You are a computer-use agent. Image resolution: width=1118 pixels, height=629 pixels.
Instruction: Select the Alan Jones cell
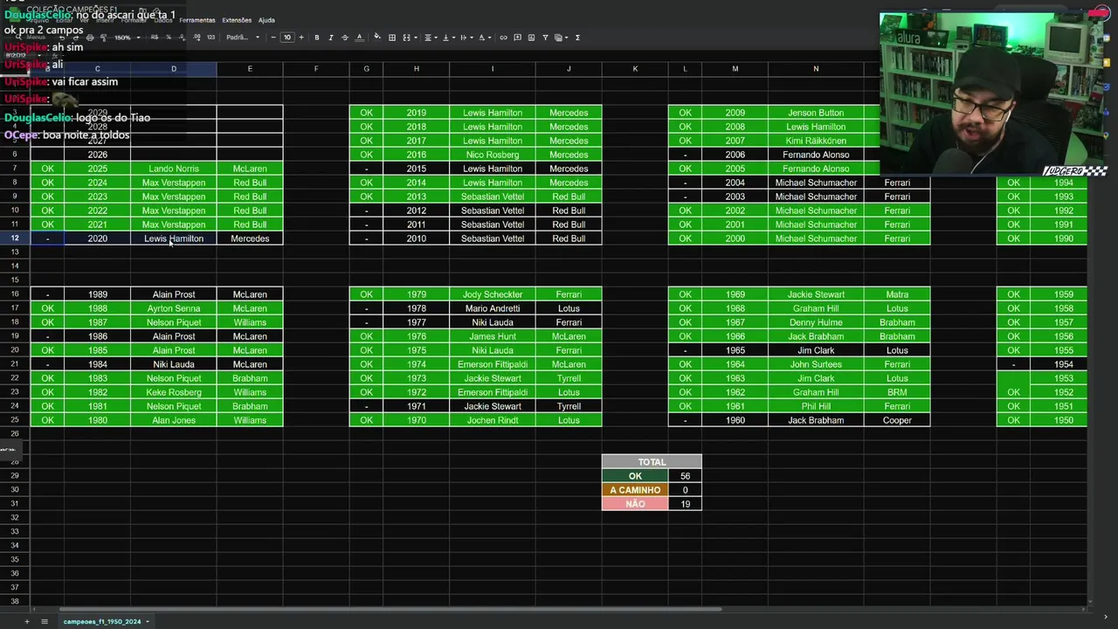pos(174,420)
